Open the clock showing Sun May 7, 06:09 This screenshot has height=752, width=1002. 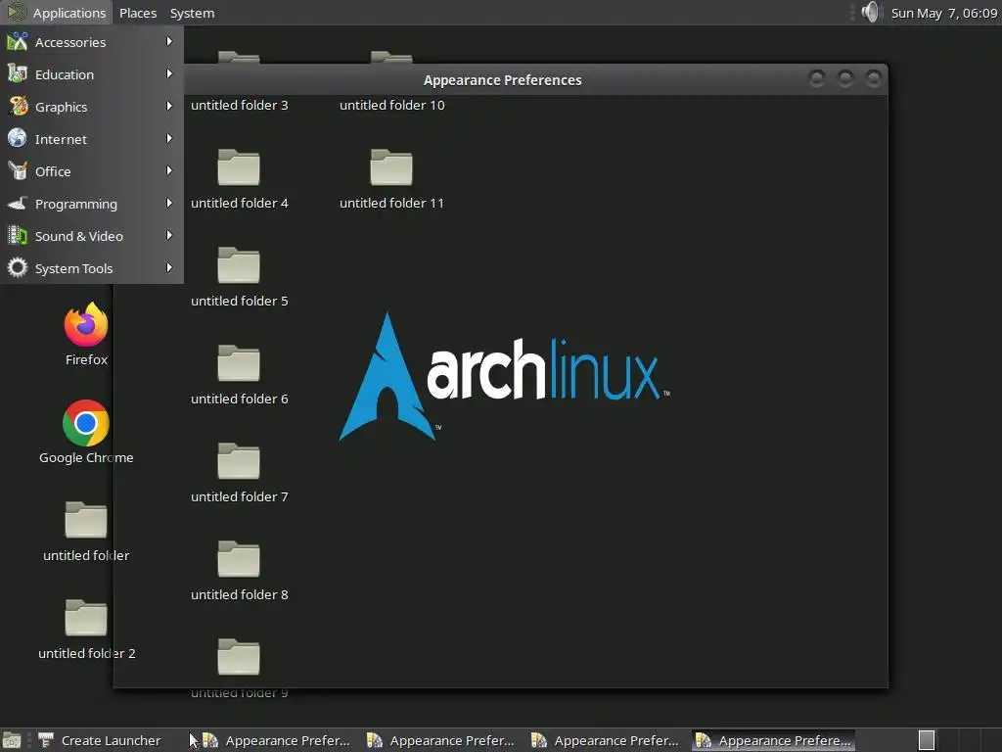click(944, 13)
